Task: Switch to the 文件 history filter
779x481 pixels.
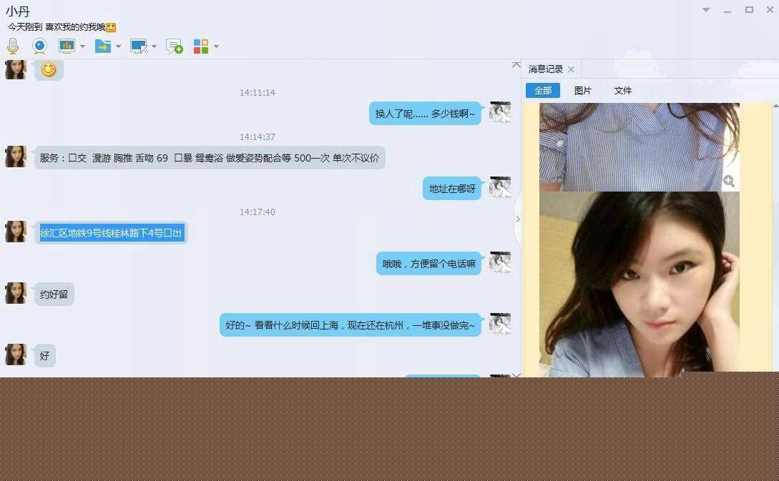Action: coord(622,90)
